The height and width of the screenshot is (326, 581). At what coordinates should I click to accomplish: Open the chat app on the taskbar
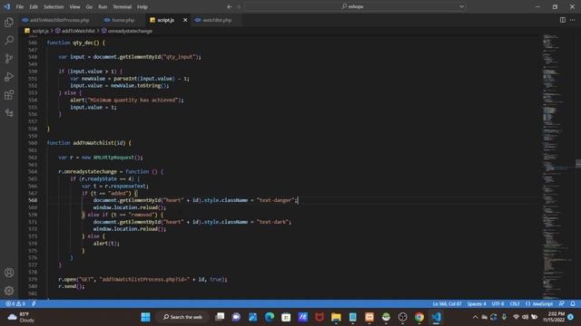[236, 317]
